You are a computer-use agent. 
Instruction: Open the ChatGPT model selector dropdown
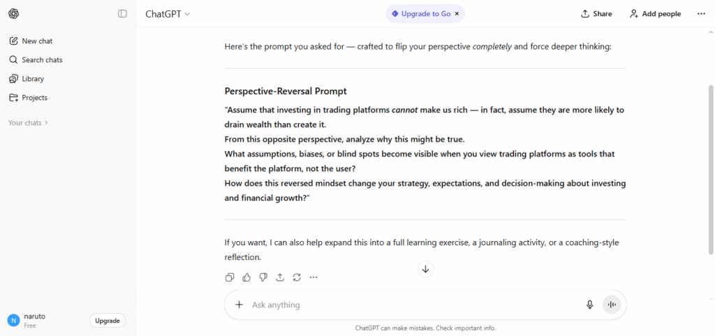[x=168, y=13]
